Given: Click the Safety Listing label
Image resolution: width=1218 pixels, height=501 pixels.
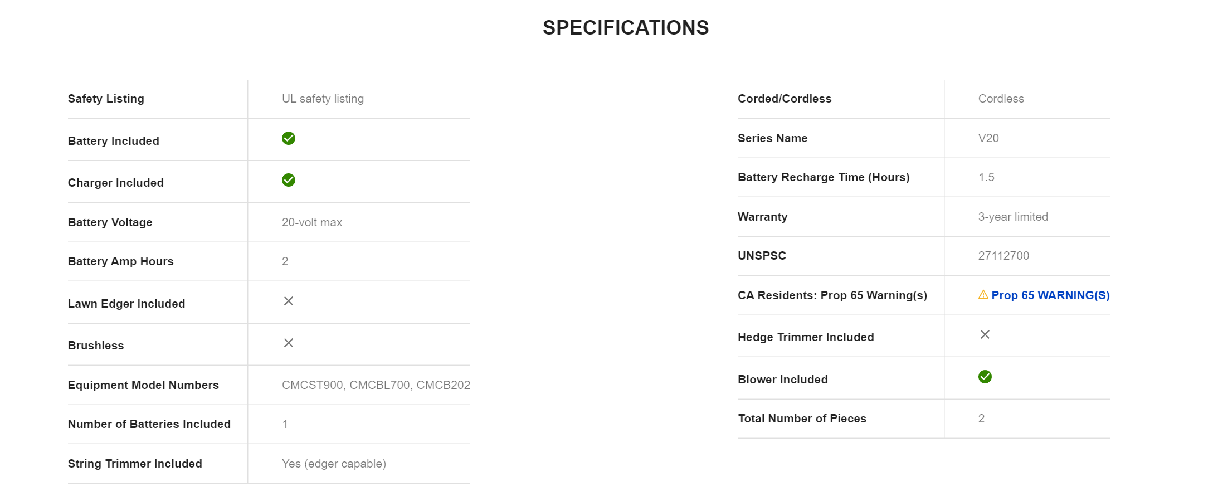Looking at the screenshot, I should point(106,99).
